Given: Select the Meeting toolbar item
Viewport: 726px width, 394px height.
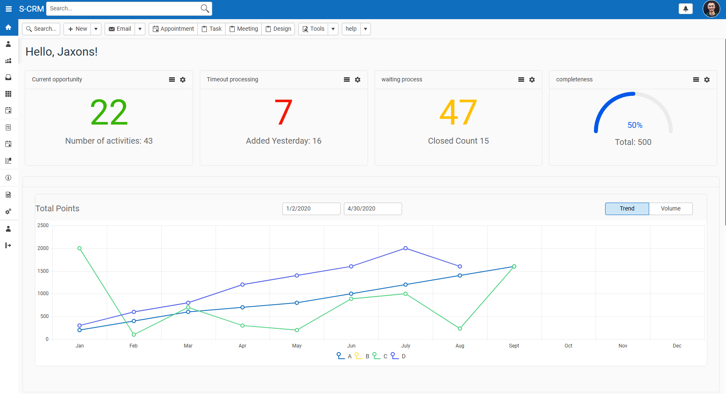Looking at the screenshot, I should pyautogui.click(x=243, y=29).
